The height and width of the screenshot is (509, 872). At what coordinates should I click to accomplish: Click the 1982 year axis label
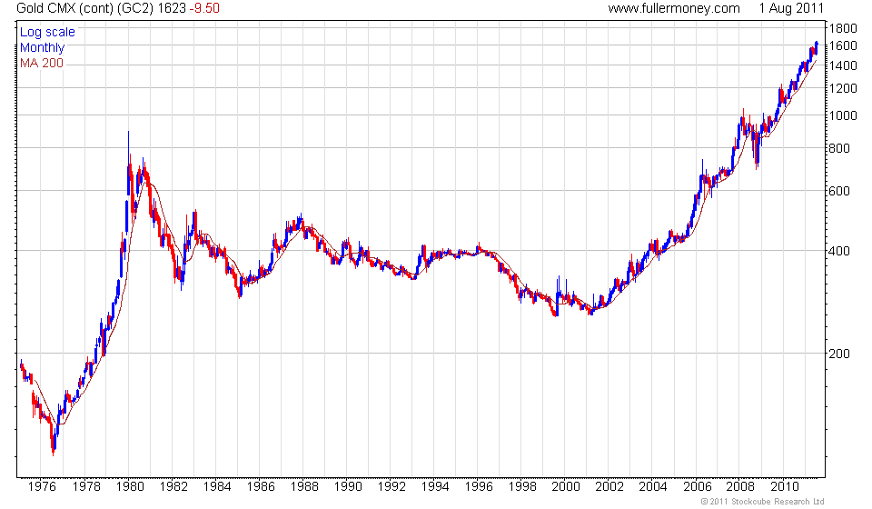(173, 486)
